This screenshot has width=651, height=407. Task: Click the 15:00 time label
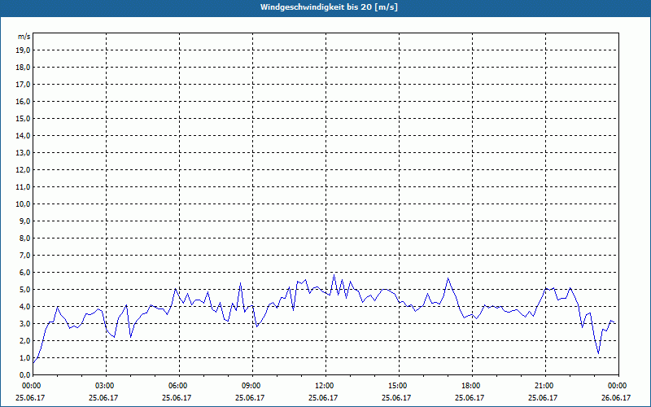click(x=399, y=386)
